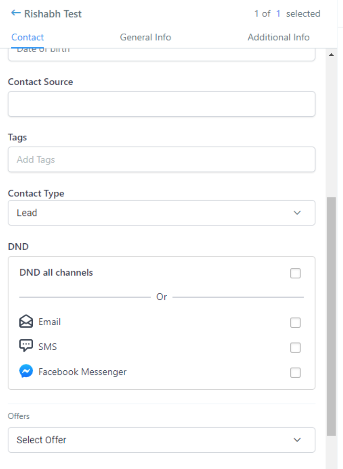The image size is (343, 469).
Task: Click the vertical scrollbar thumb
Action: click(331, 315)
